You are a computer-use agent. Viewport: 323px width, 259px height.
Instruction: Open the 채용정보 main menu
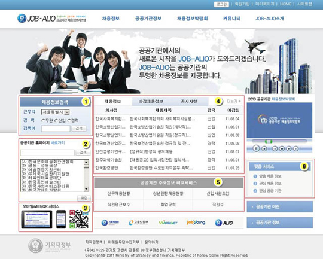111,19
